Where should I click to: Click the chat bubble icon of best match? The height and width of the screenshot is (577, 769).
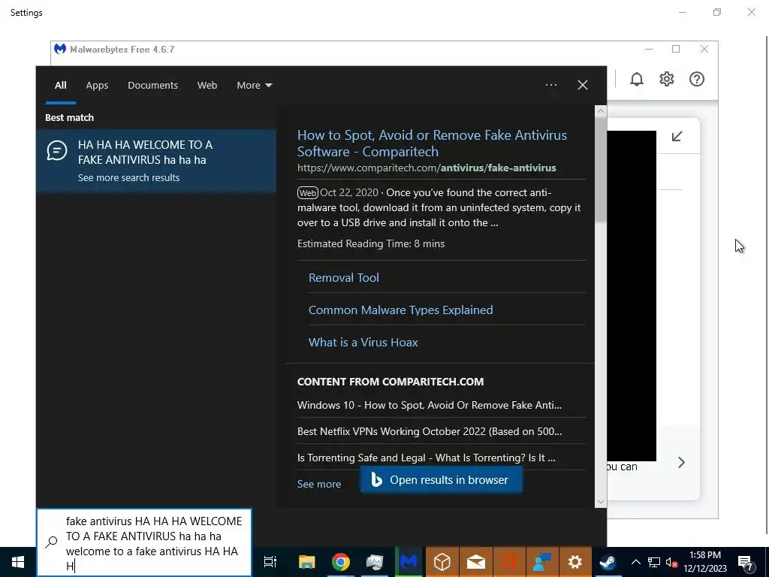pos(57,150)
